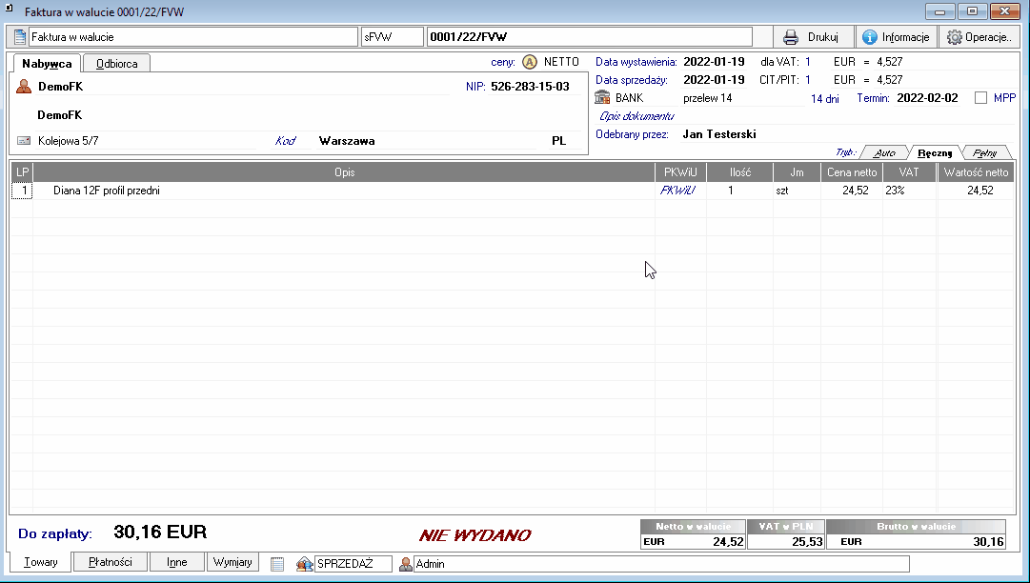The width and height of the screenshot is (1030, 583).
Task: Click the printer icon for Drukuj
Action: click(791, 37)
